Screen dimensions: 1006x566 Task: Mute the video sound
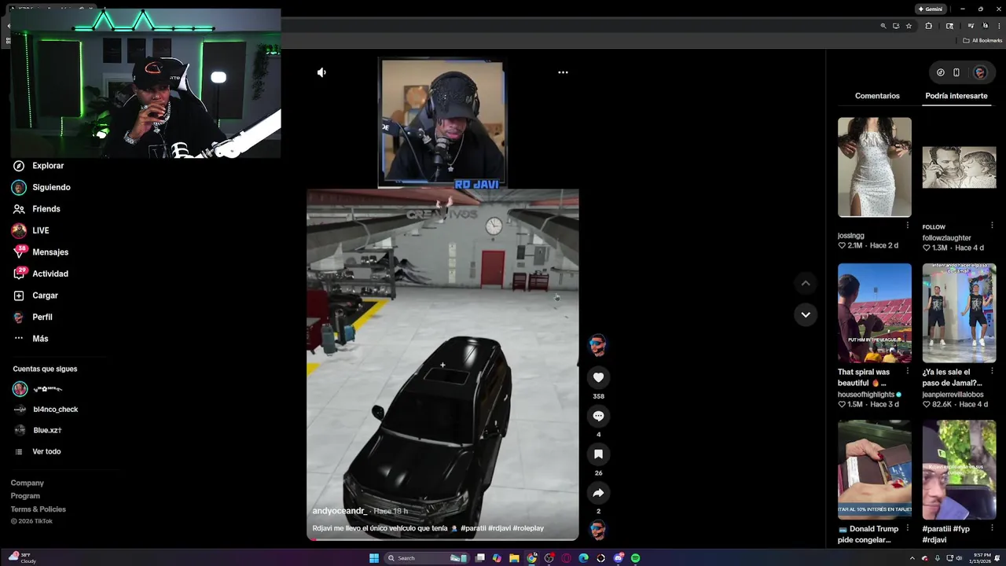point(321,72)
